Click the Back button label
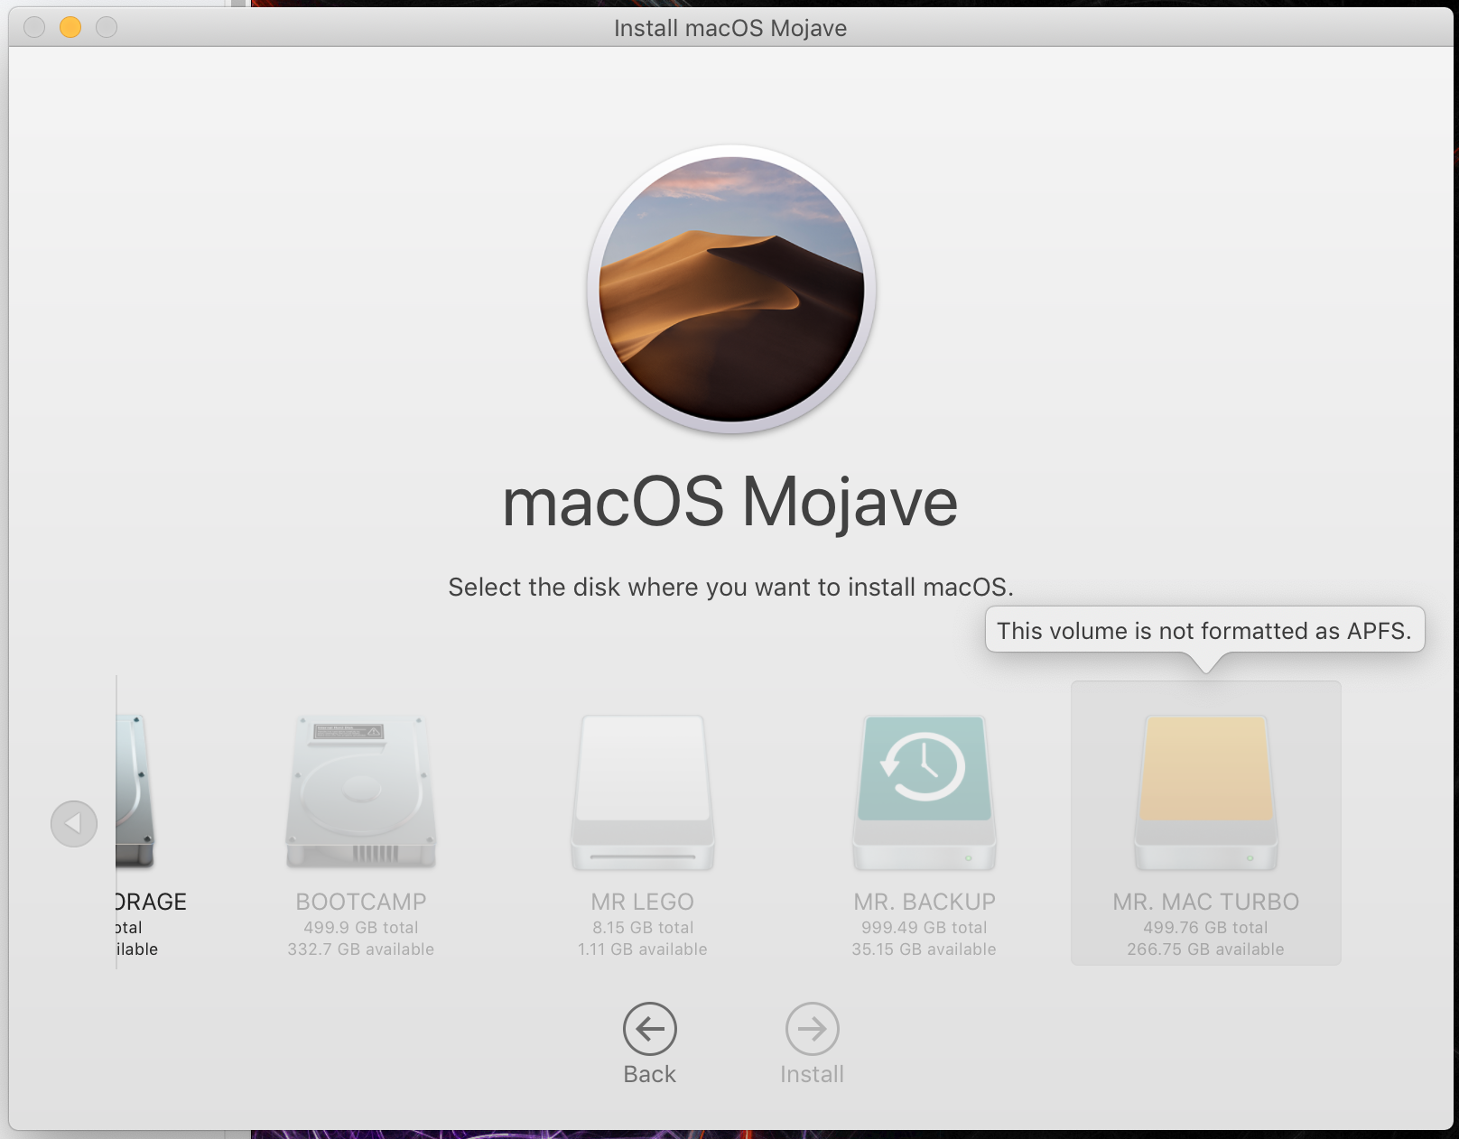 650,1074
